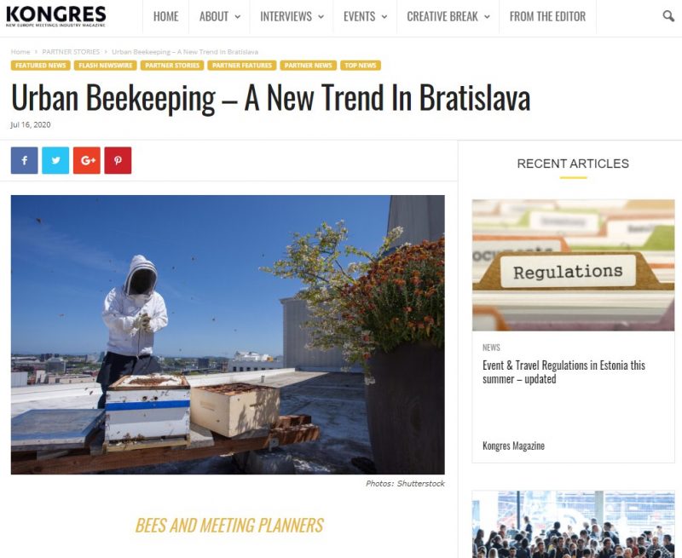Viewport: 682px width, 558px height.
Task: Select the Flash Newswire tag
Action: (x=106, y=66)
